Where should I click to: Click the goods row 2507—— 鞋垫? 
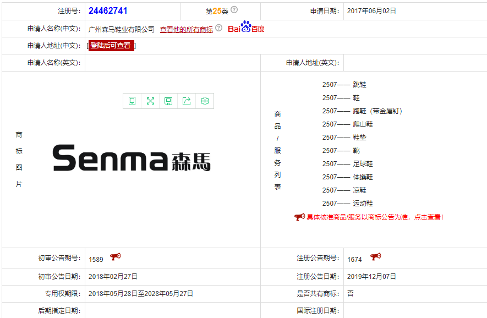pos(344,137)
